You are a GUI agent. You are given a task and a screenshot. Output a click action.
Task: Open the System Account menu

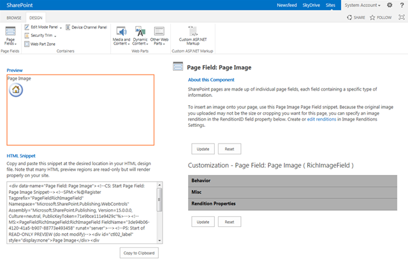[x=363, y=5]
